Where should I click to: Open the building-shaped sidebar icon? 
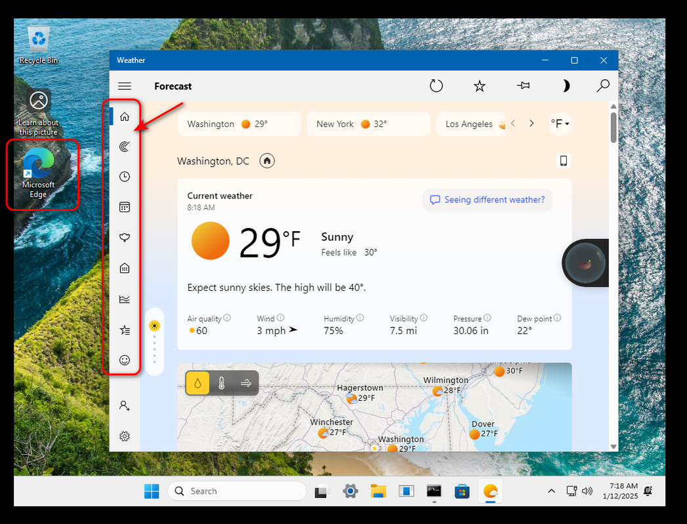[x=125, y=268]
